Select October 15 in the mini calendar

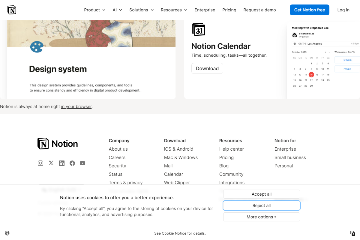click(311, 74)
